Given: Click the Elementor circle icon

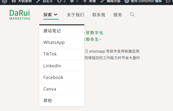Looking at the screenshot, I should (127, 1).
